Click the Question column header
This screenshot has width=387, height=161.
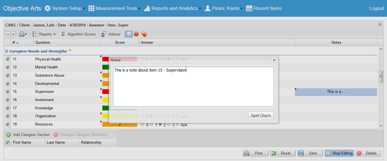click(x=67, y=43)
